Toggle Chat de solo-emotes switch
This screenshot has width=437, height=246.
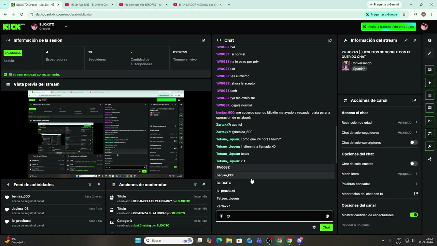click(x=413, y=164)
